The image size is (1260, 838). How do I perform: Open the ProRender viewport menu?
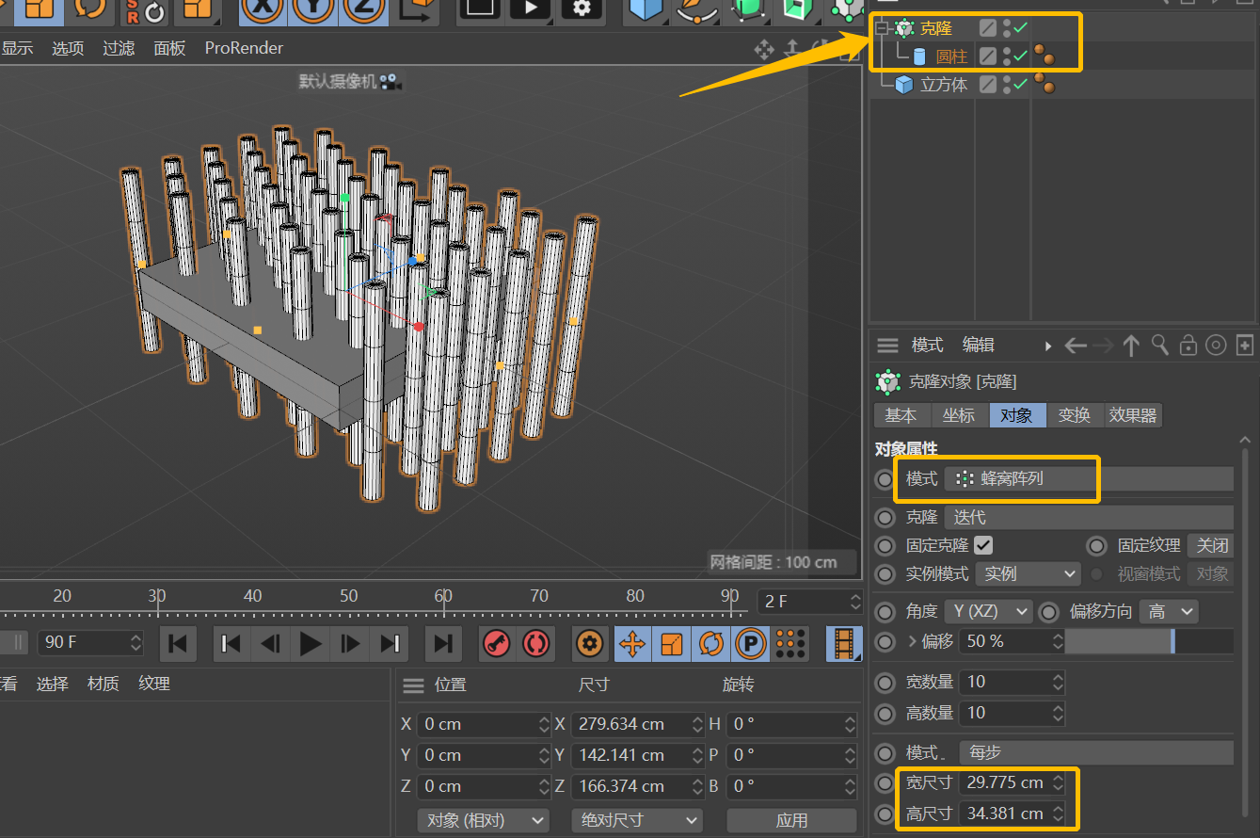(244, 48)
